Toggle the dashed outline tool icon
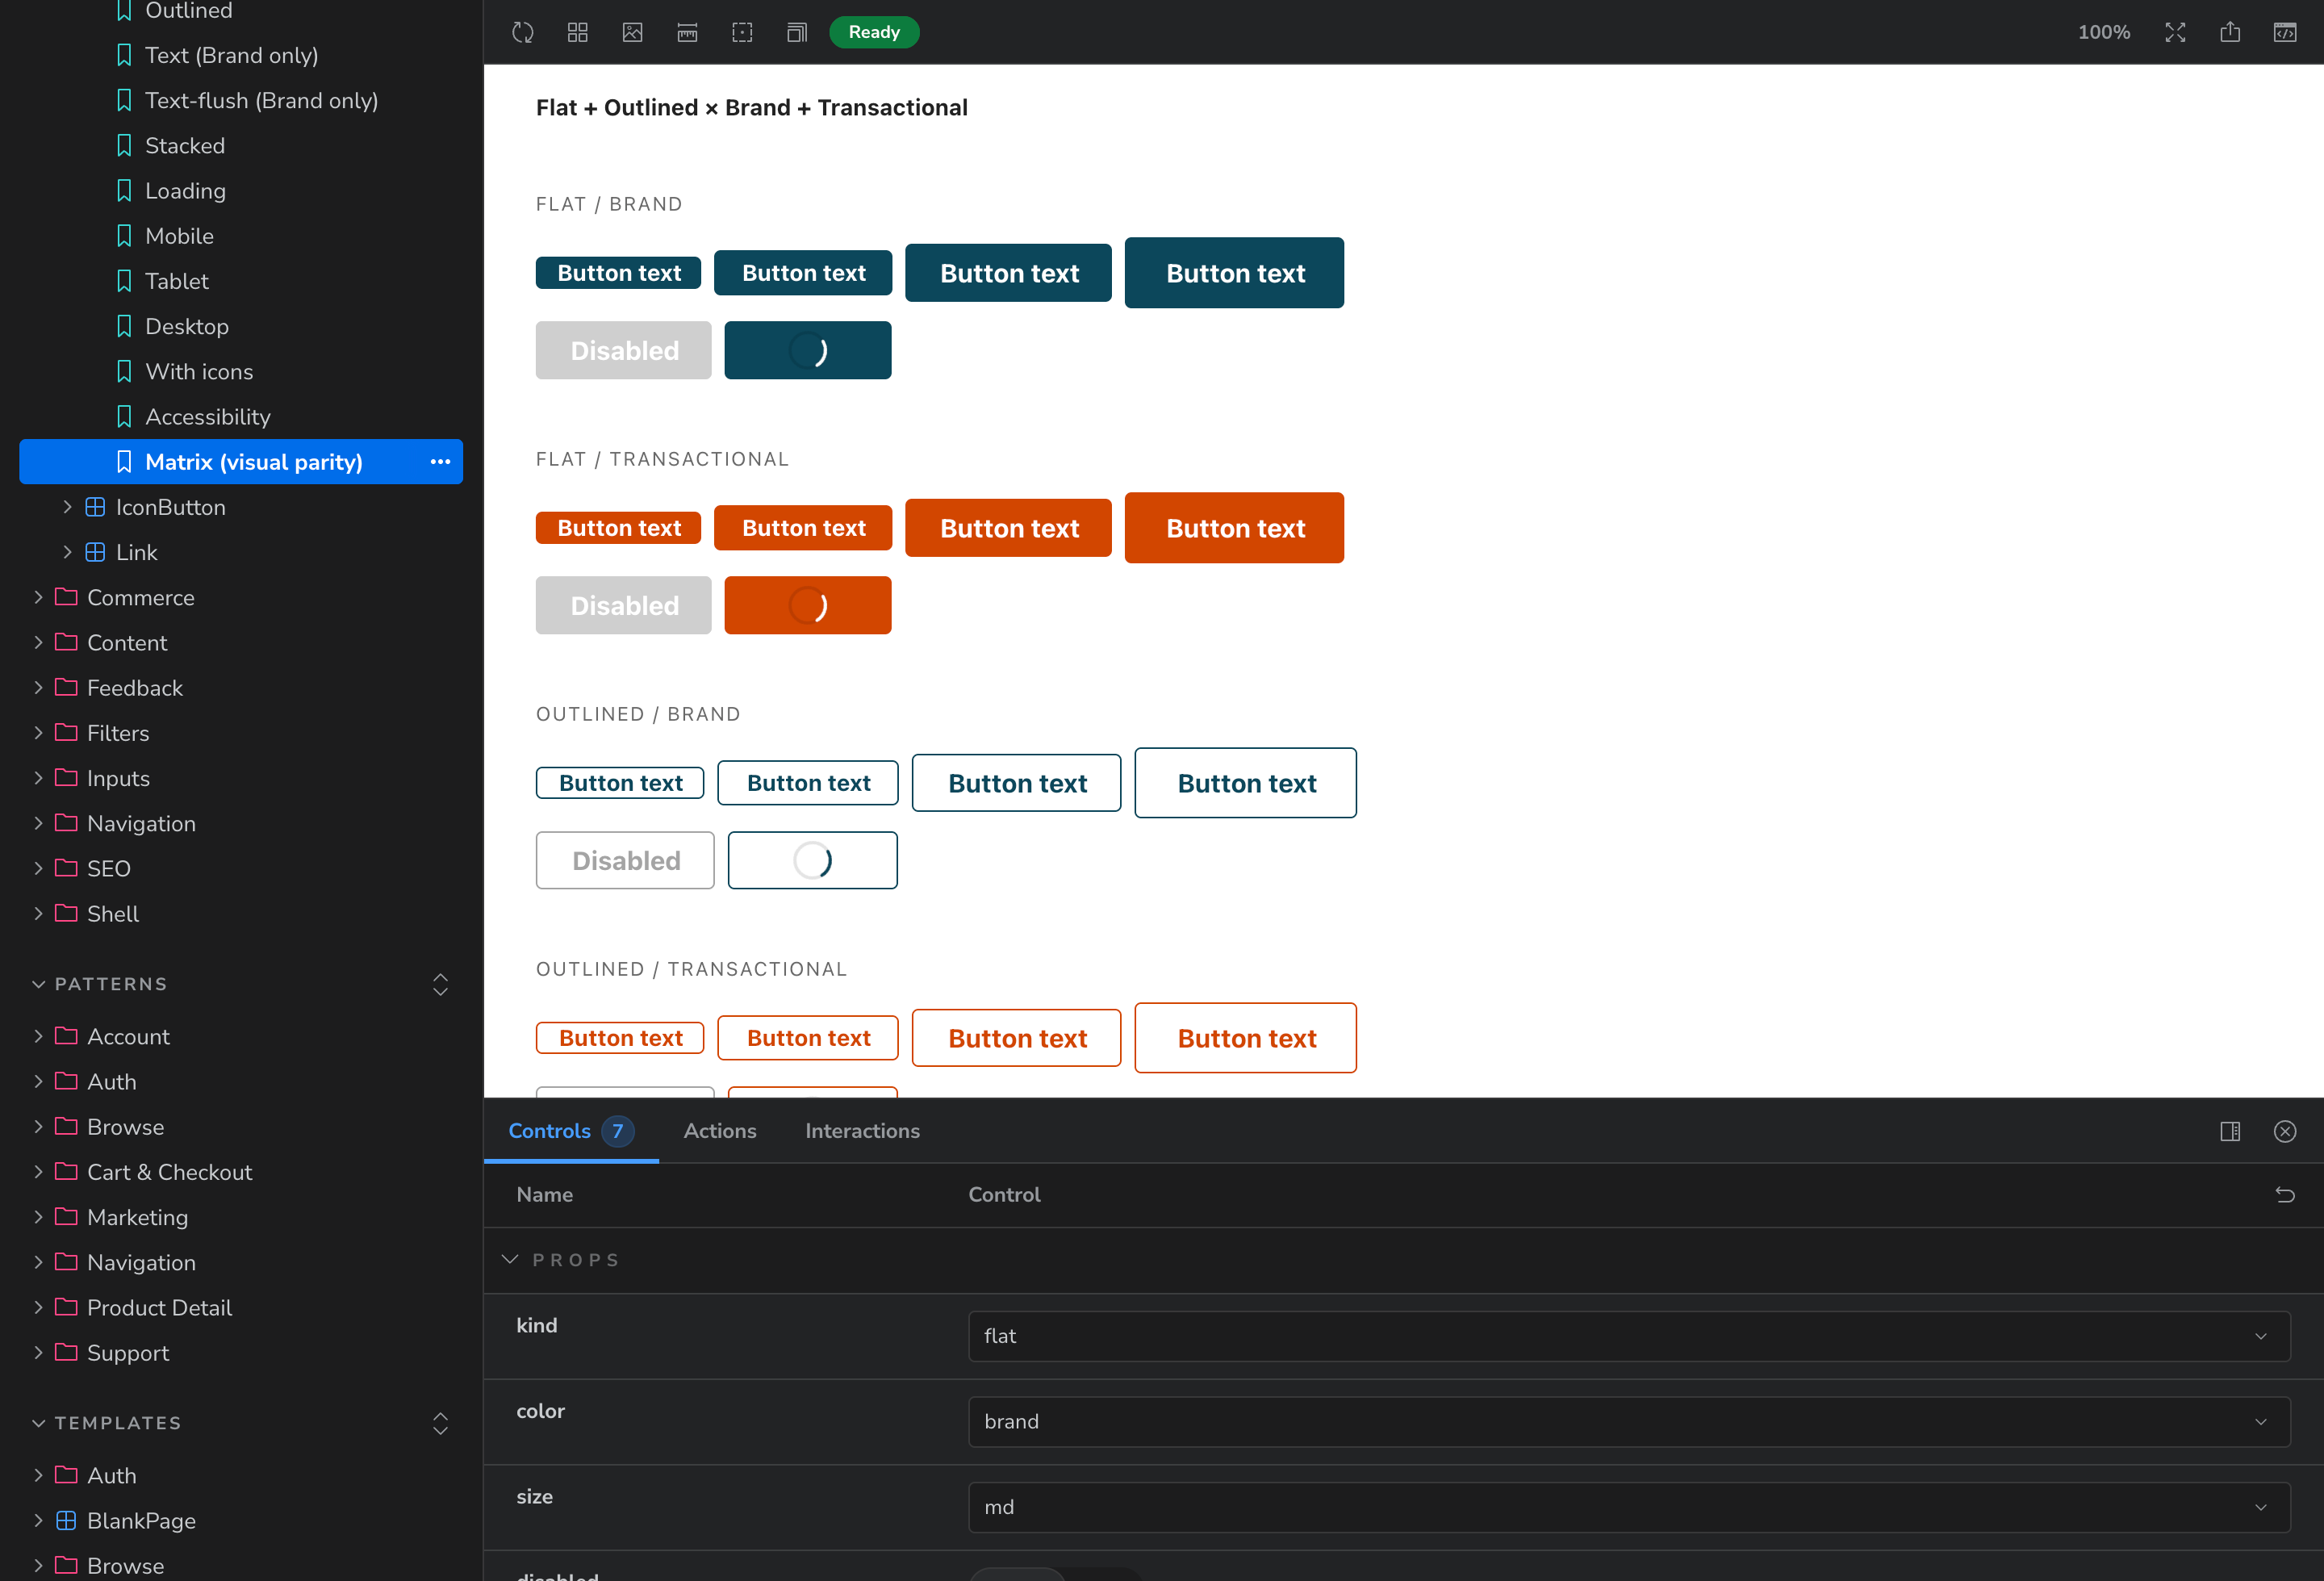The width and height of the screenshot is (2324, 1581). 742,32
